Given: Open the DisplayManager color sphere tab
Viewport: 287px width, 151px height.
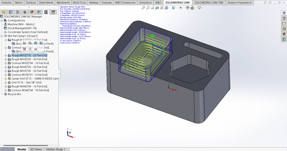Looking at the screenshot, I should pos(32,12).
